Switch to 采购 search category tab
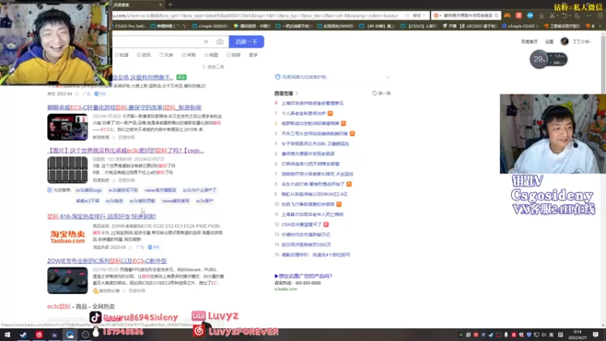Screen dimensions: 606x341 pyautogui.click(x=189, y=55)
